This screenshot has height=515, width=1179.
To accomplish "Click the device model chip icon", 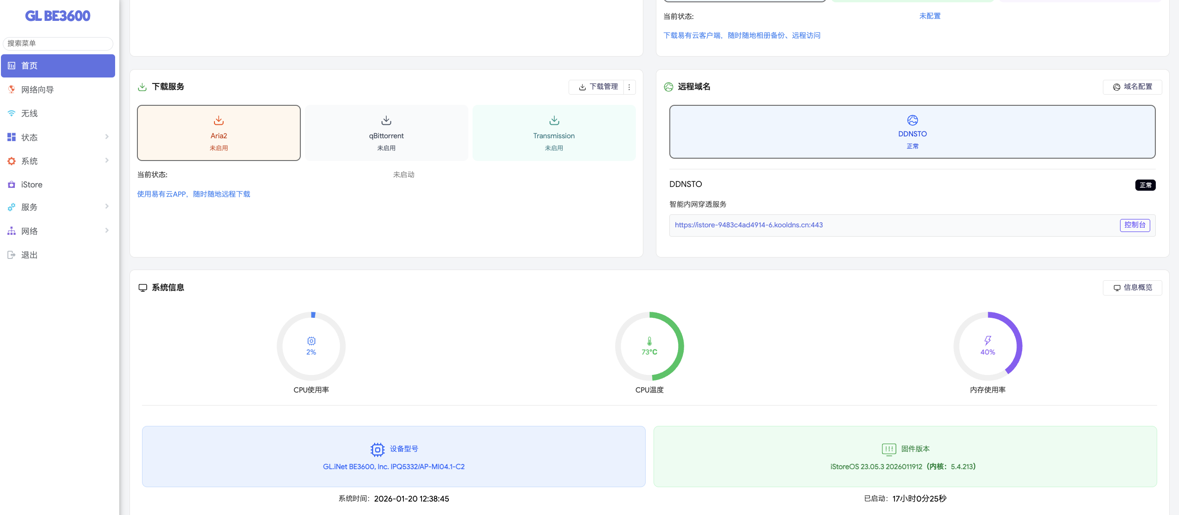I will click(377, 449).
